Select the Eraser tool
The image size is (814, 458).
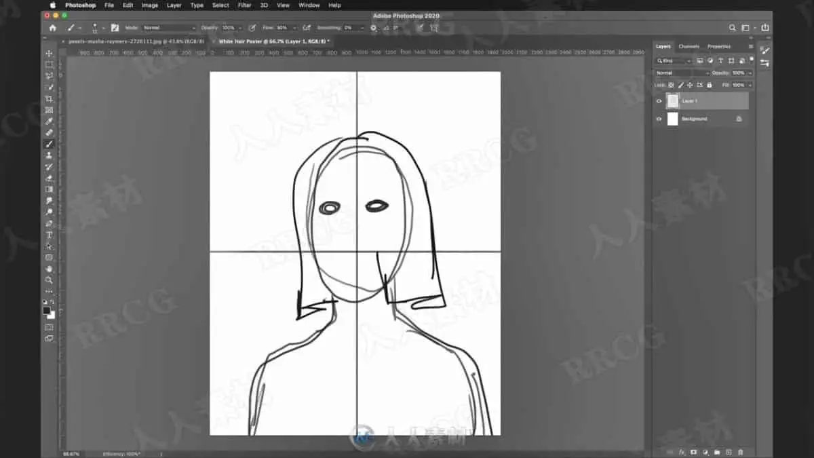click(x=49, y=178)
